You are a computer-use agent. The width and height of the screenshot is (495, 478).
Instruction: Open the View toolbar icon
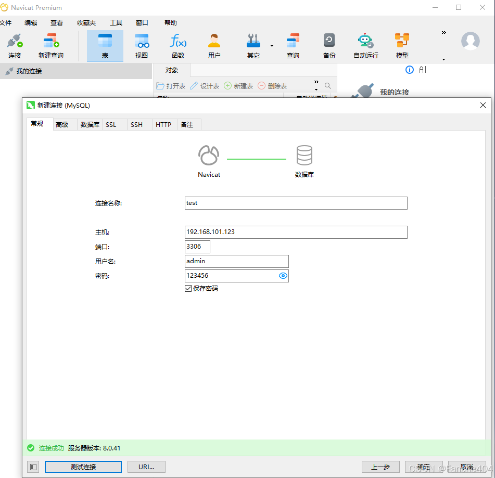click(x=142, y=46)
